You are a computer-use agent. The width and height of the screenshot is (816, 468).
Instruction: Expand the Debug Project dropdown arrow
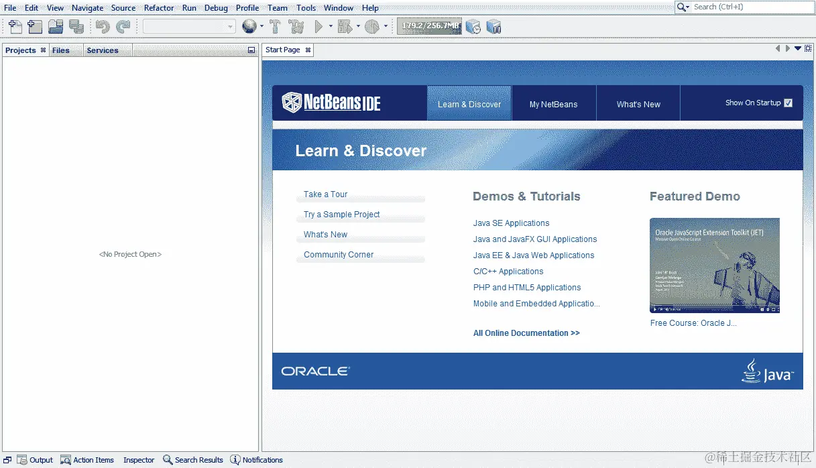click(358, 27)
